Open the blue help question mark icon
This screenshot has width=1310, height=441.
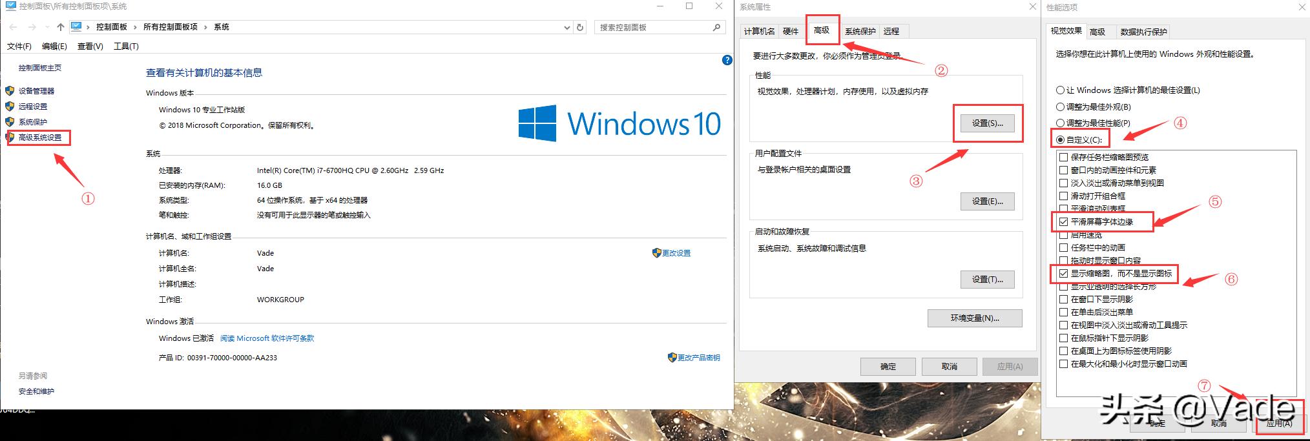pos(727,60)
